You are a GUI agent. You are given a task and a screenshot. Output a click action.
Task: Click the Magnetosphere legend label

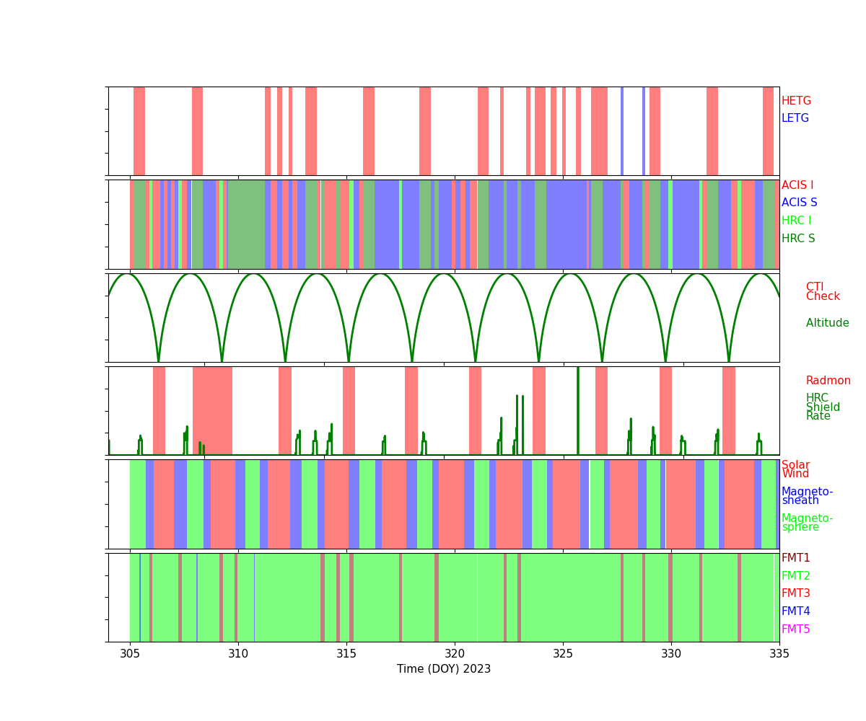coord(807,523)
